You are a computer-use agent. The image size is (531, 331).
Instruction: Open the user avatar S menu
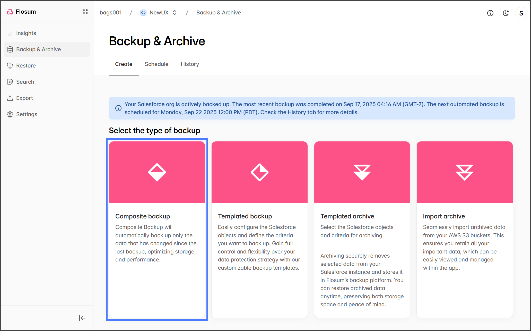coord(521,13)
